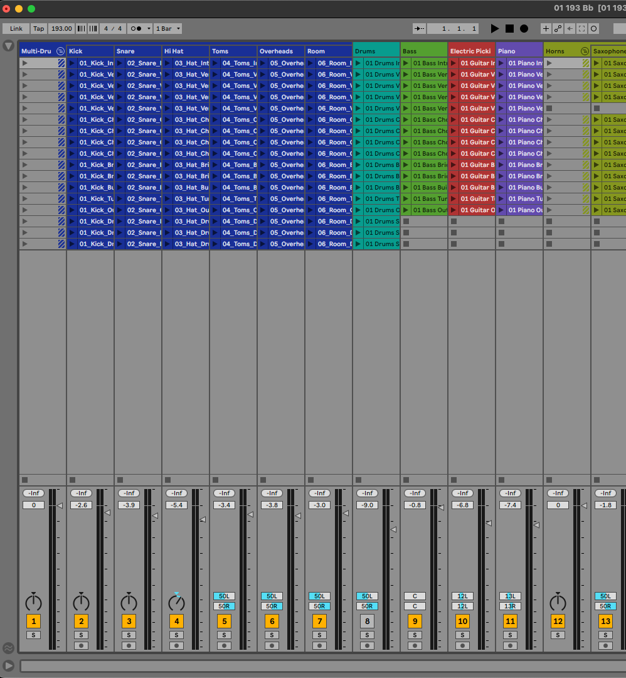
Task: Select the Overheads track header
Action: click(281, 51)
